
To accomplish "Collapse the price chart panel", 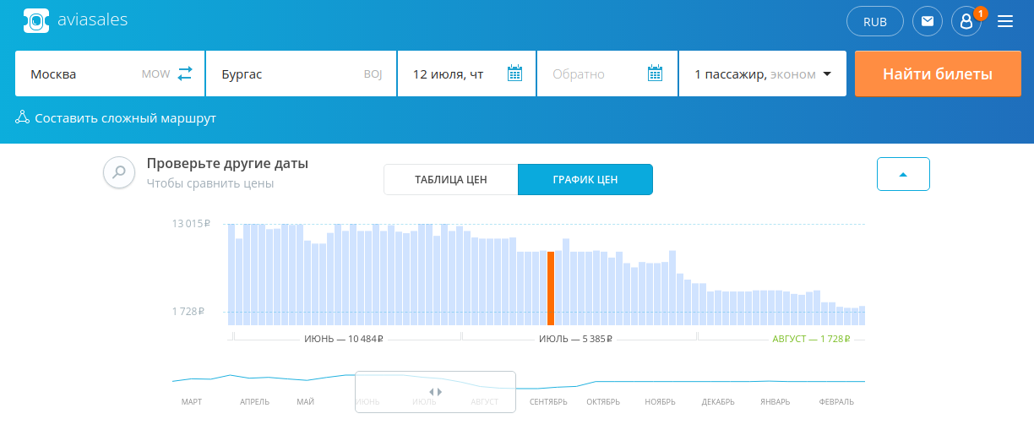I will coord(903,174).
